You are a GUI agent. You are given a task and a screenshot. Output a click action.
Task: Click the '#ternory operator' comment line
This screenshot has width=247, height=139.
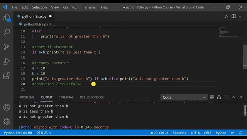point(50,63)
